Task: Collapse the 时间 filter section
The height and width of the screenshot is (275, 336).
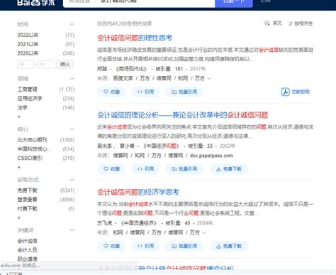Action: pos(72,24)
